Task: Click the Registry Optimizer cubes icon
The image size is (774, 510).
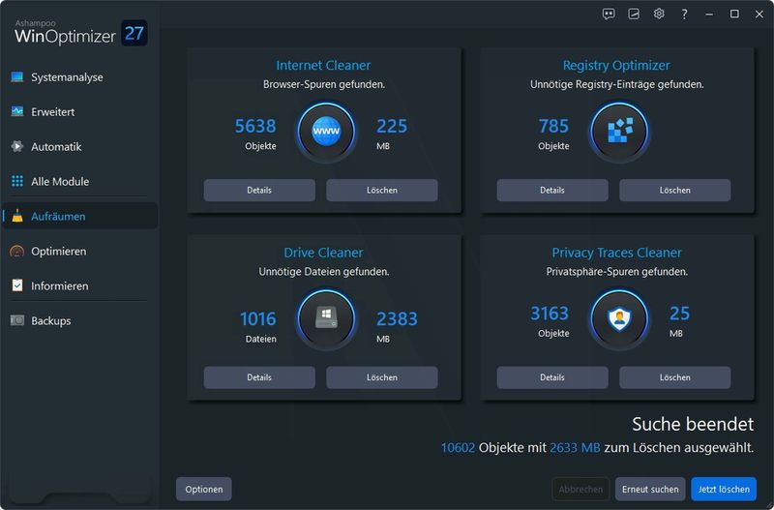Action: pos(618,131)
